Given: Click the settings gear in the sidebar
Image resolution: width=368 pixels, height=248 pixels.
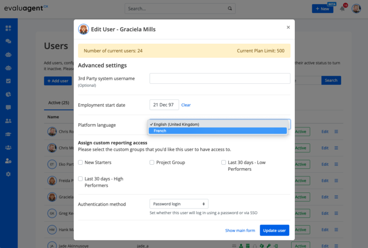Looking at the screenshot, I should click(8, 174).
